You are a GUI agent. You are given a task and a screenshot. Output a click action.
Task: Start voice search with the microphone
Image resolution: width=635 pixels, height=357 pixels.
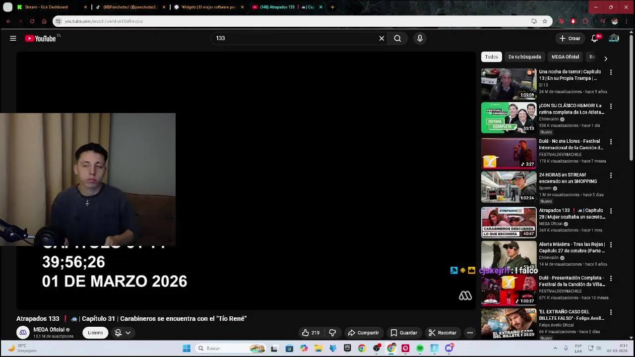click(x=420, y=38)
